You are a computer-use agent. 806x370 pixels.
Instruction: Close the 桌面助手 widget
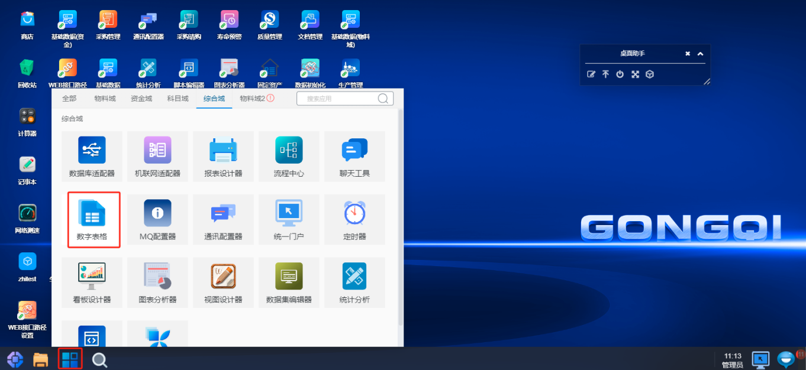688,54
